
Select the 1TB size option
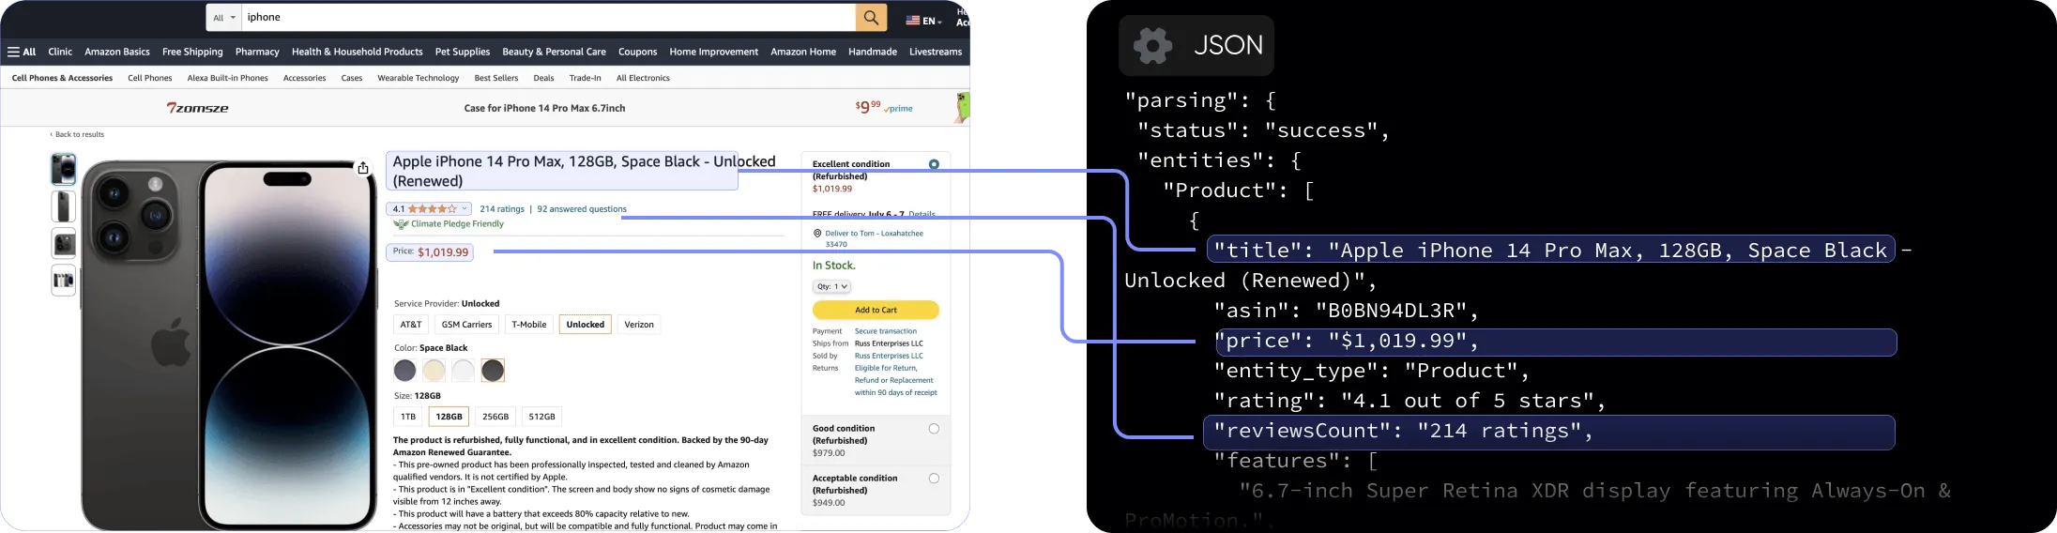click(x=408, y=417)
